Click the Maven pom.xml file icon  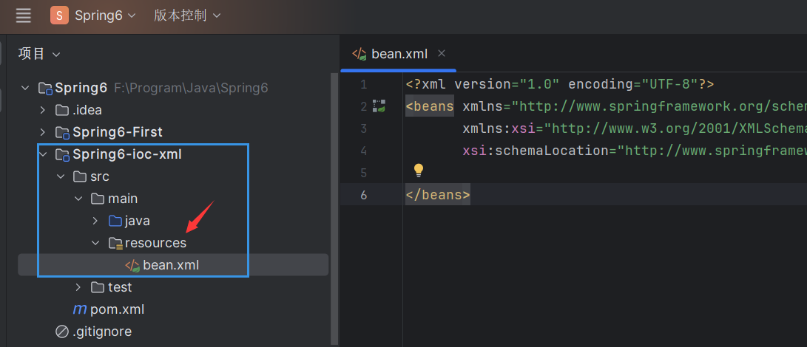tap(80, 309)
